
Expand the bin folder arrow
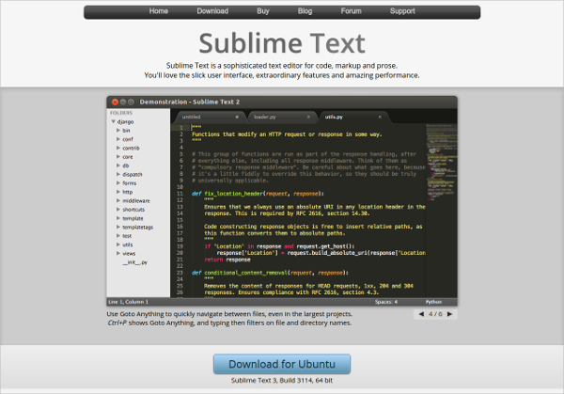(118, 131)
